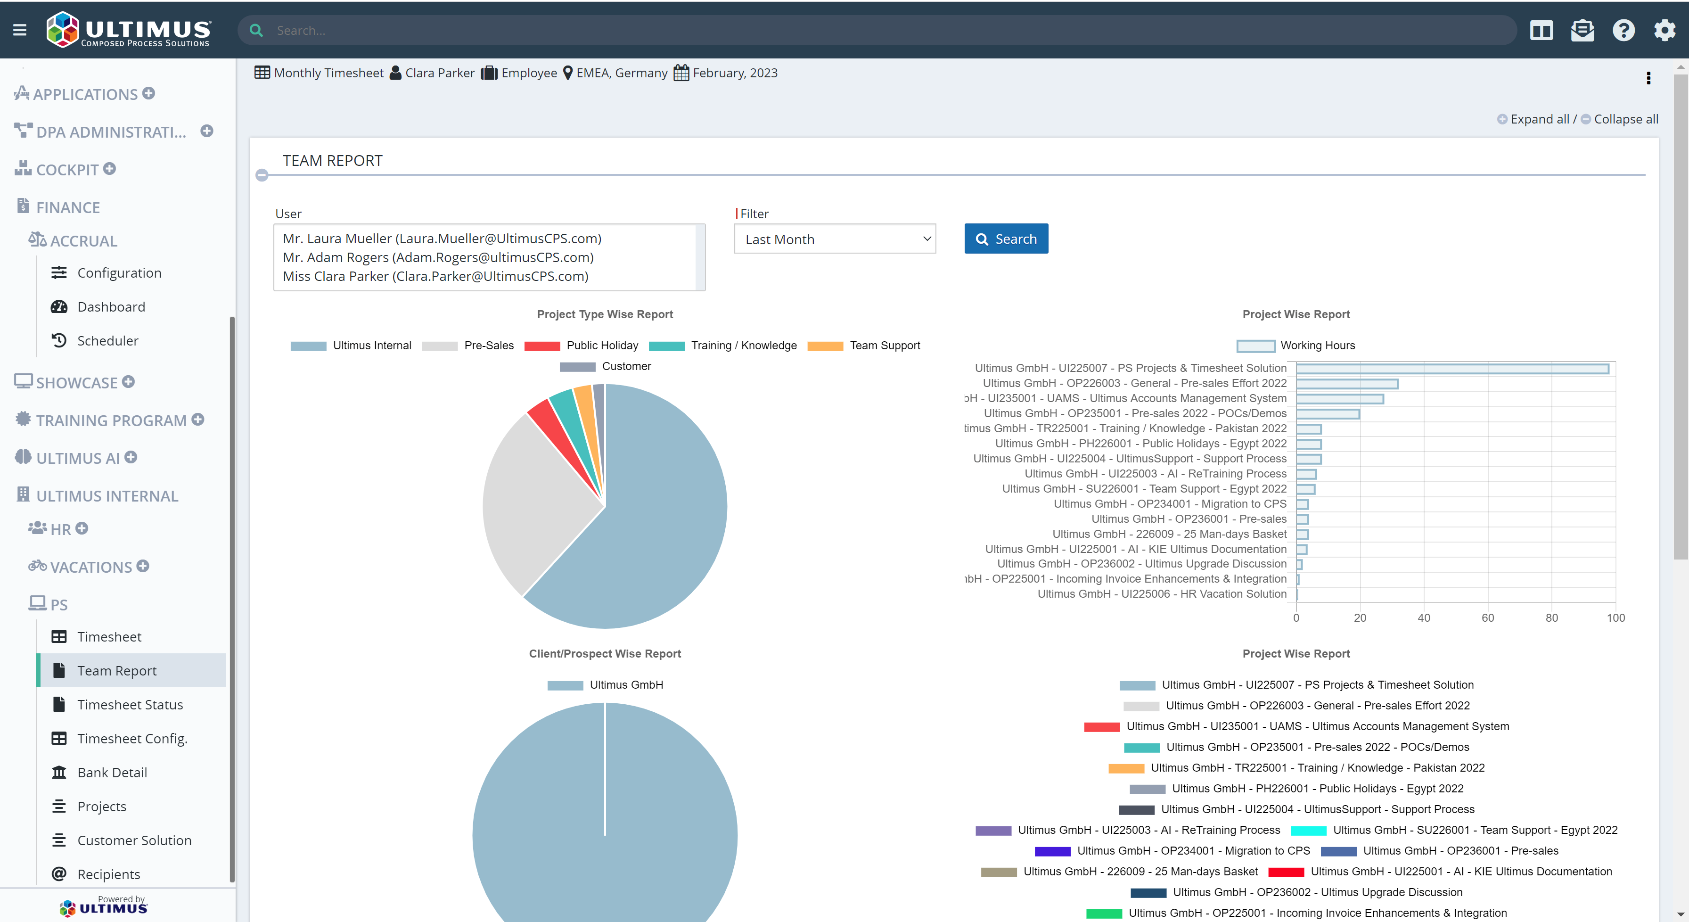Toggle Ultimus Internal legend in pie chart
Image resolution: width=1689 pixels, height=922 pixels.
(x=351, y=346)
